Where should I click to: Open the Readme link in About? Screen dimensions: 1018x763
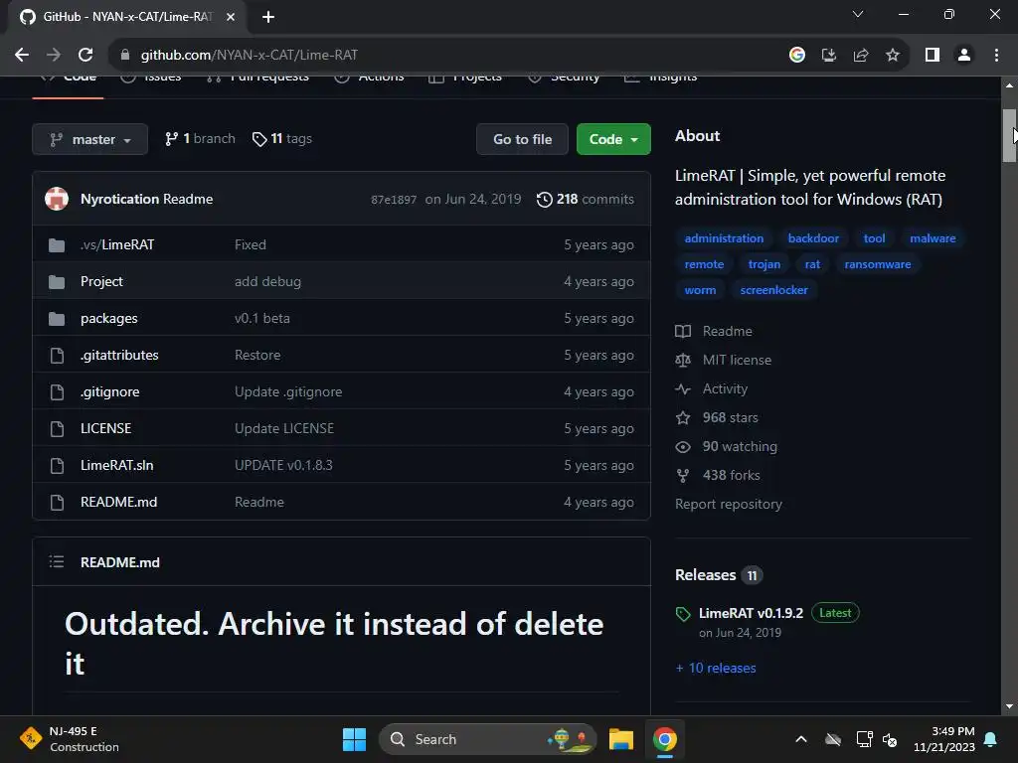(714, 332)
